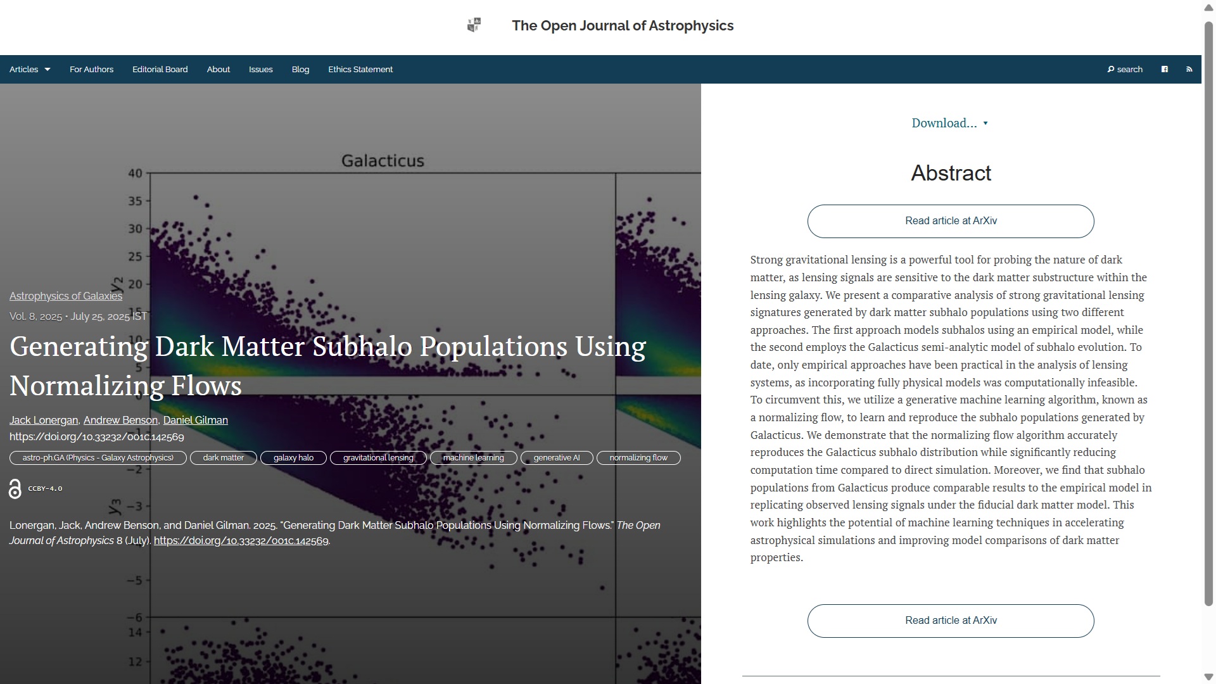Click the open access lock icon
Screen dimensions: 1216x684
pos(15,489)
